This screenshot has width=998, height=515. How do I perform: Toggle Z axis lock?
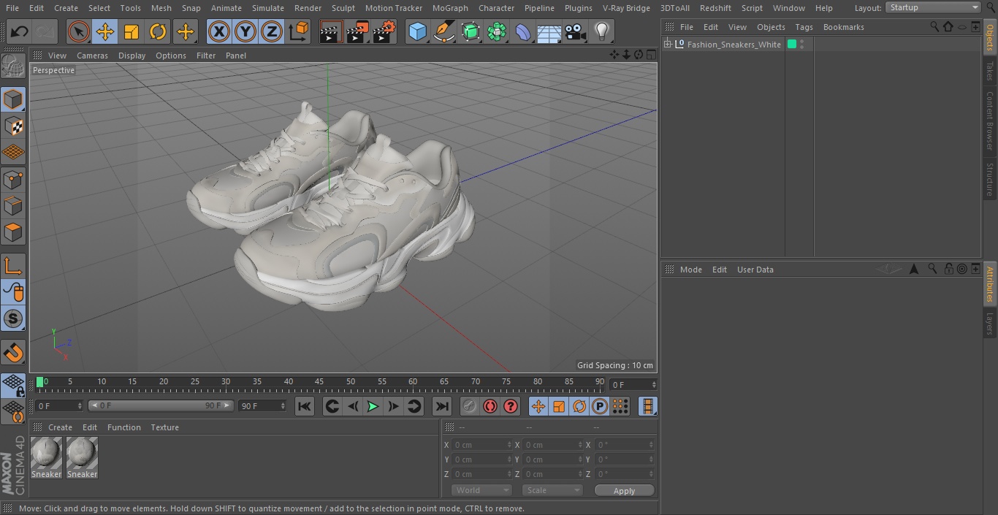tap(272, 31)
